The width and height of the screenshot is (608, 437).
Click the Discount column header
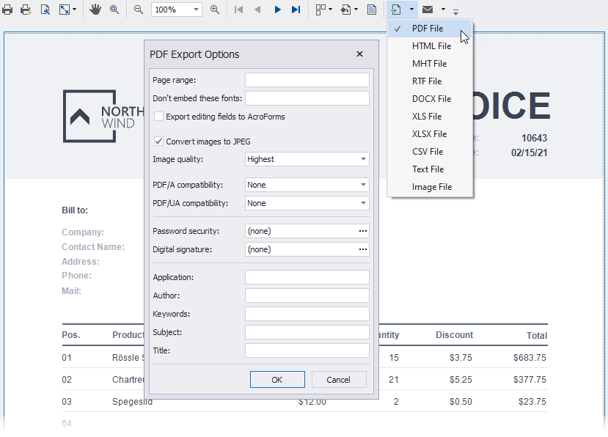pos(454,335)
